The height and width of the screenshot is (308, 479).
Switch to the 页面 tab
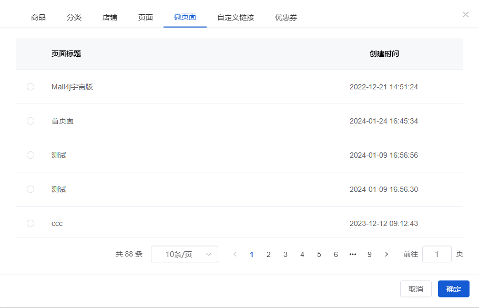coord(146,17)
